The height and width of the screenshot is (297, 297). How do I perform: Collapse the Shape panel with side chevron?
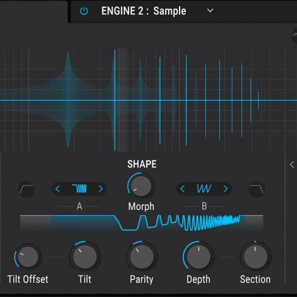point(292,164)
